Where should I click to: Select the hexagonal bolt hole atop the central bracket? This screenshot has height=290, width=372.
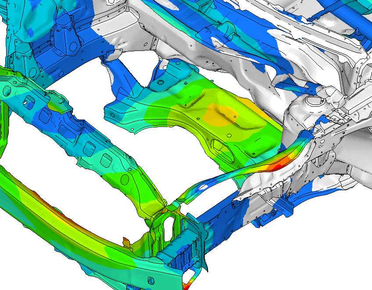point(161,83)
